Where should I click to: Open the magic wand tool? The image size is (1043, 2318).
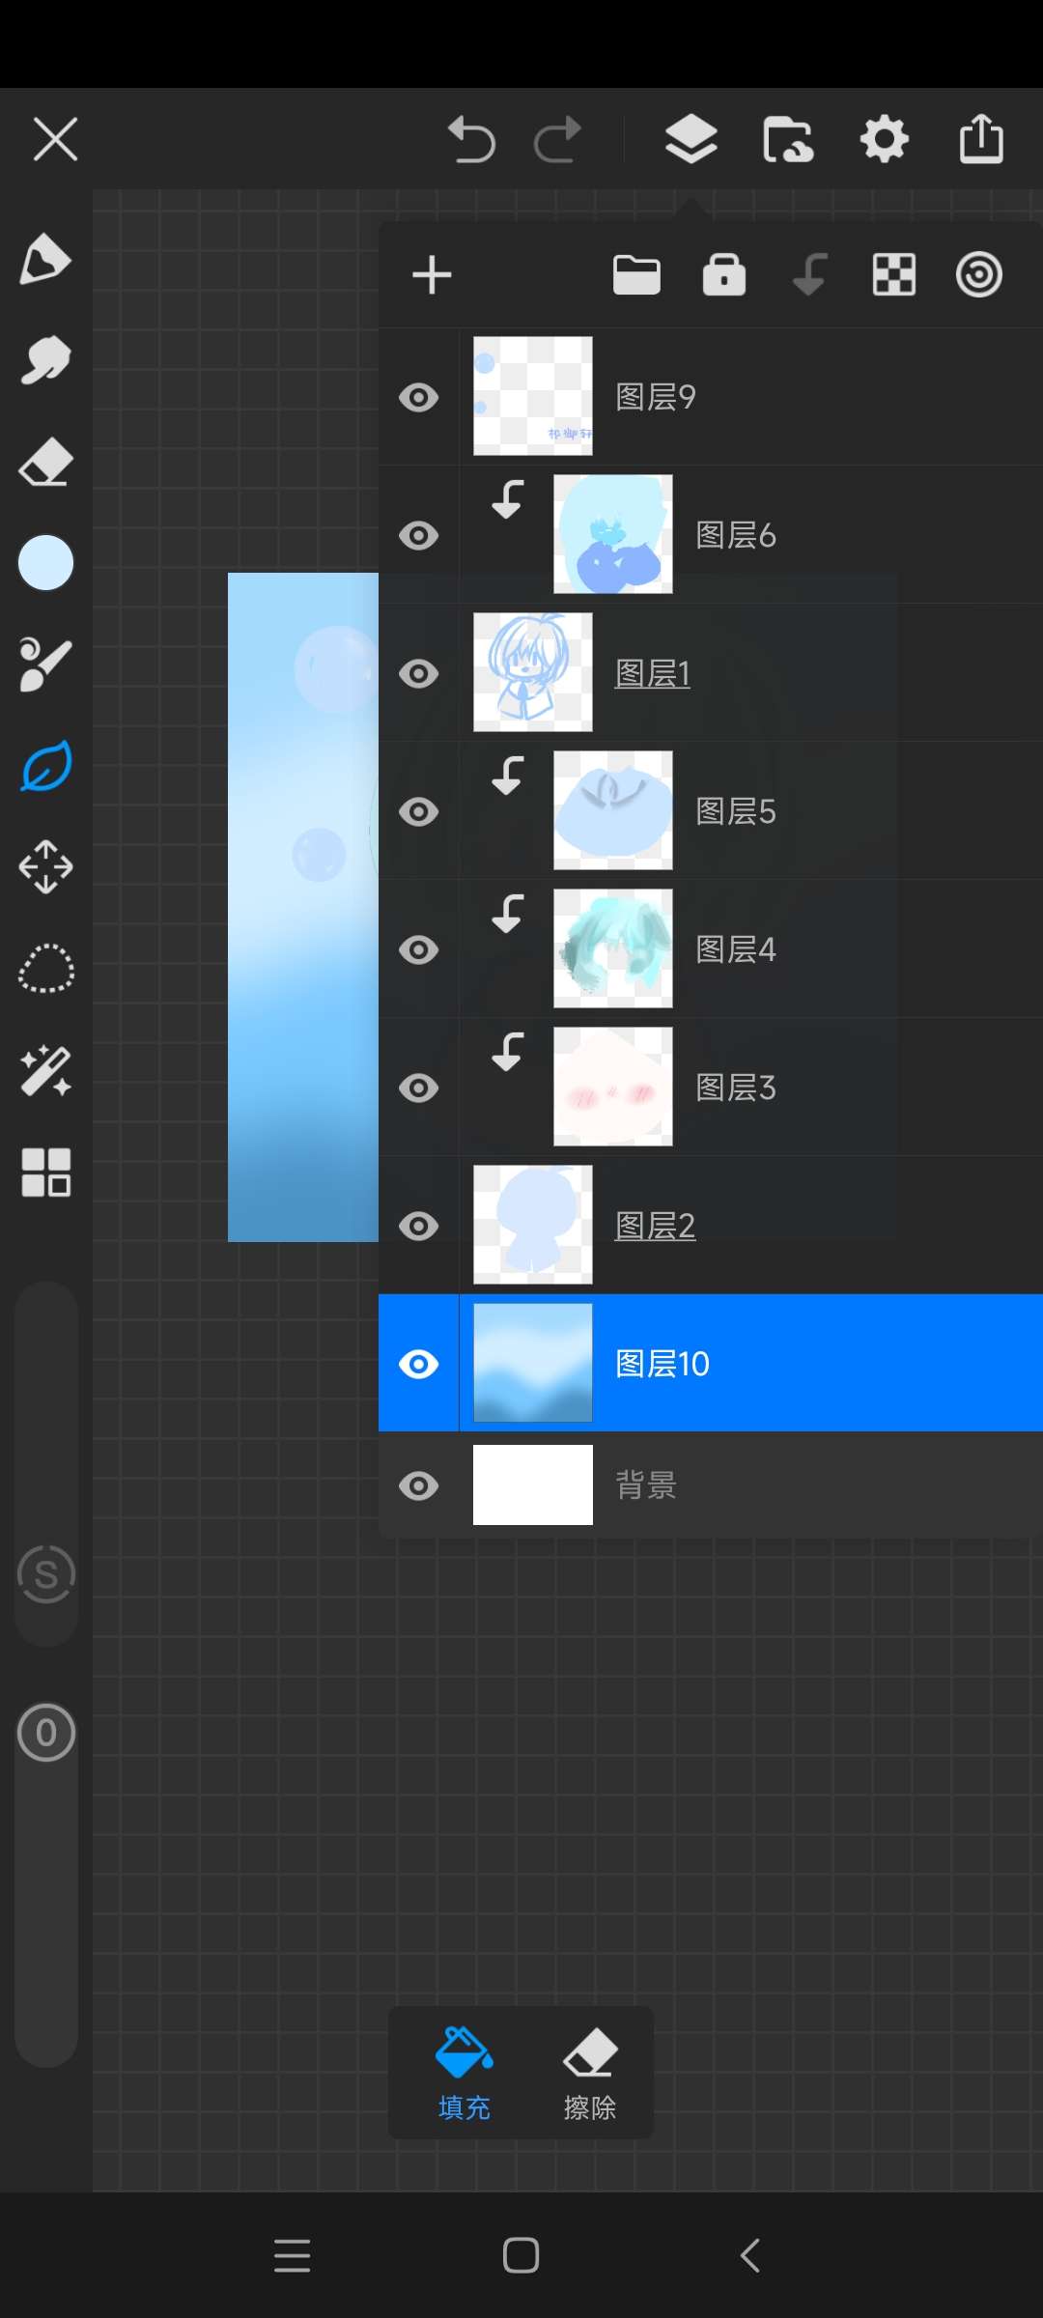pos(45,1071)
